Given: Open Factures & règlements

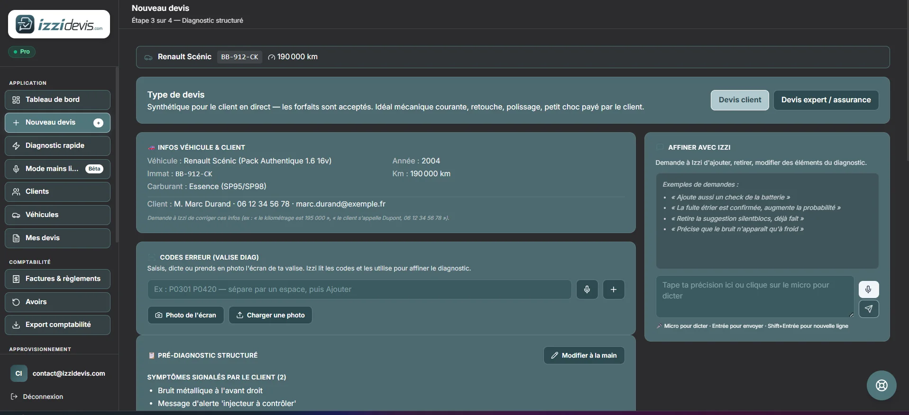Looking at the screenshot, I should [57, 279].
